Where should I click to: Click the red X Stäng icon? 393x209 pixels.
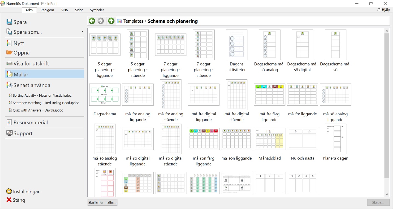coord(9,200)
